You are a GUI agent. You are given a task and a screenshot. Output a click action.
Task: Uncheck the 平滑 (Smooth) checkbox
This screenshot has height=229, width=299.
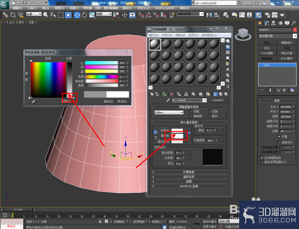[x=279, y=137]
